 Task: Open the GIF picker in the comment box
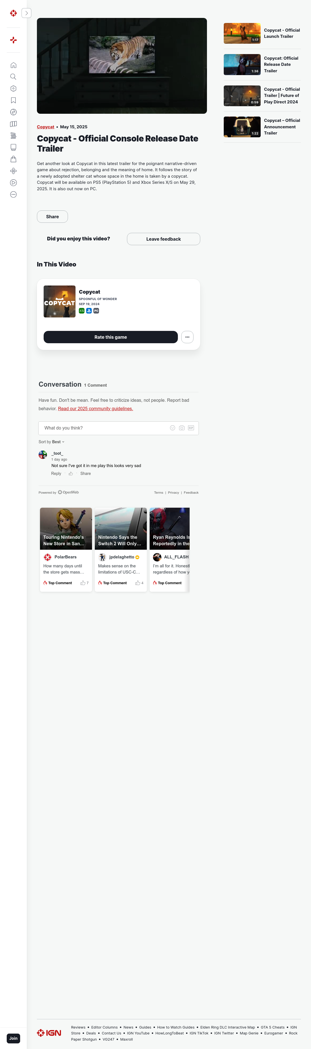[191, 428]
